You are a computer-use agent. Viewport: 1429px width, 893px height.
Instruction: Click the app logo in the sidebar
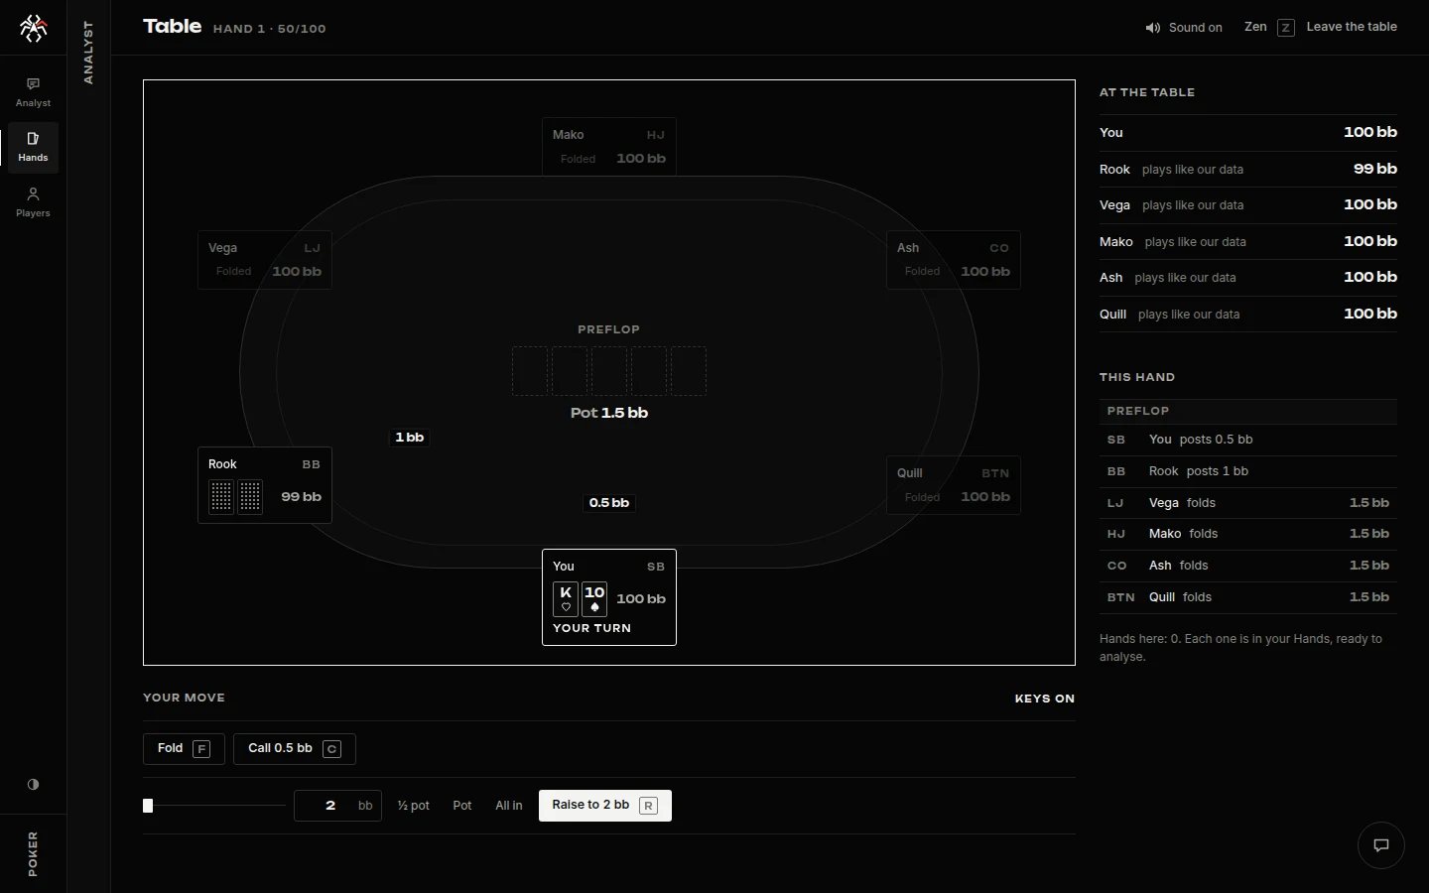(x=33, y=28)
